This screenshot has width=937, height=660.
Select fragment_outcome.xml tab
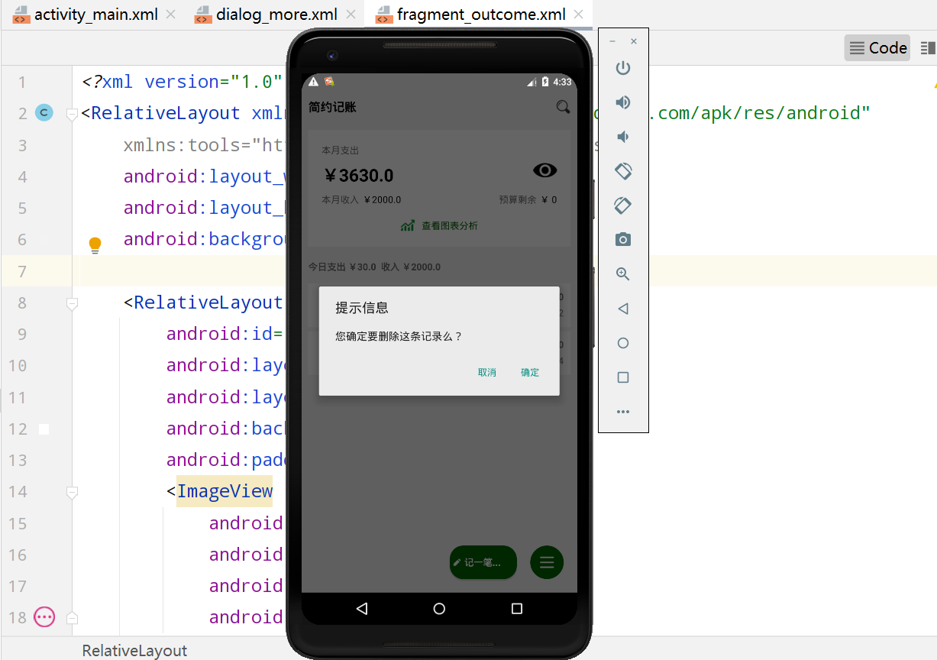point(471,15)
